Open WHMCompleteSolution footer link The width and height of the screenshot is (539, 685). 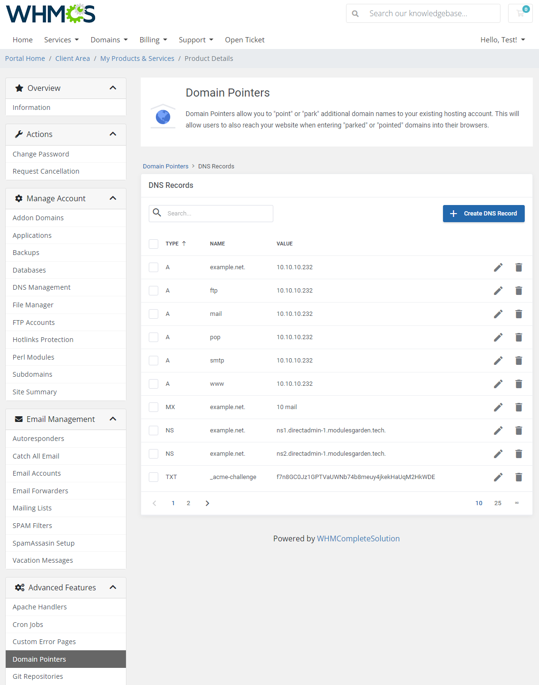pos(358,538)
